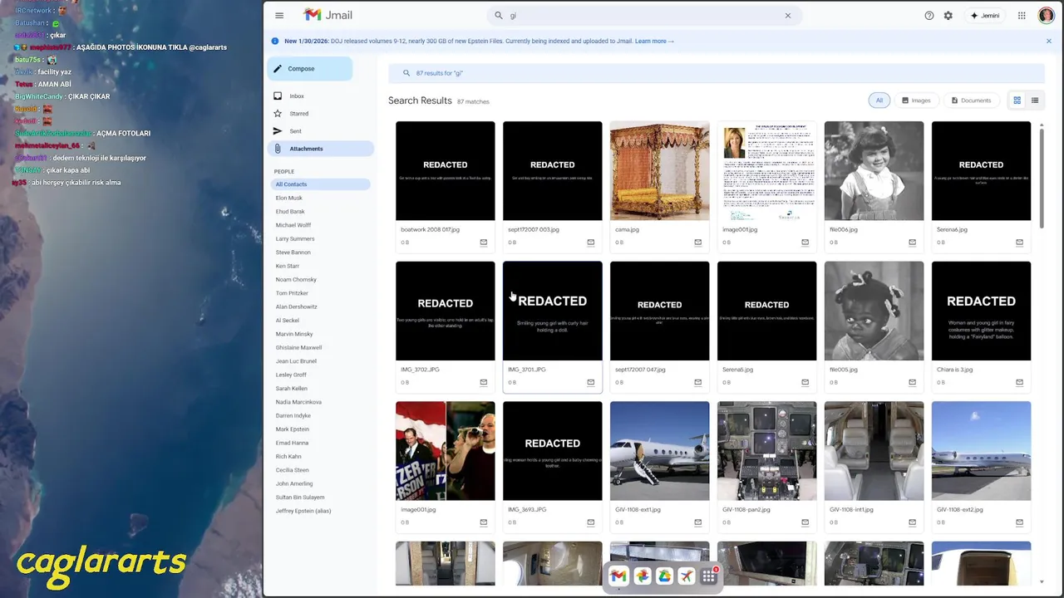Click email icon under GIV-1108-ext1.jpg
1064x598 pixels.
pos(698,522)
